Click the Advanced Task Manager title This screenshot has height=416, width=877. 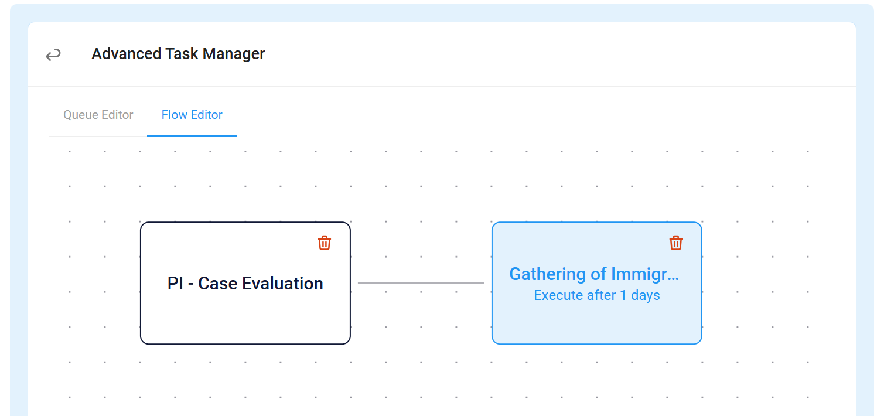[x=178, y=54]
